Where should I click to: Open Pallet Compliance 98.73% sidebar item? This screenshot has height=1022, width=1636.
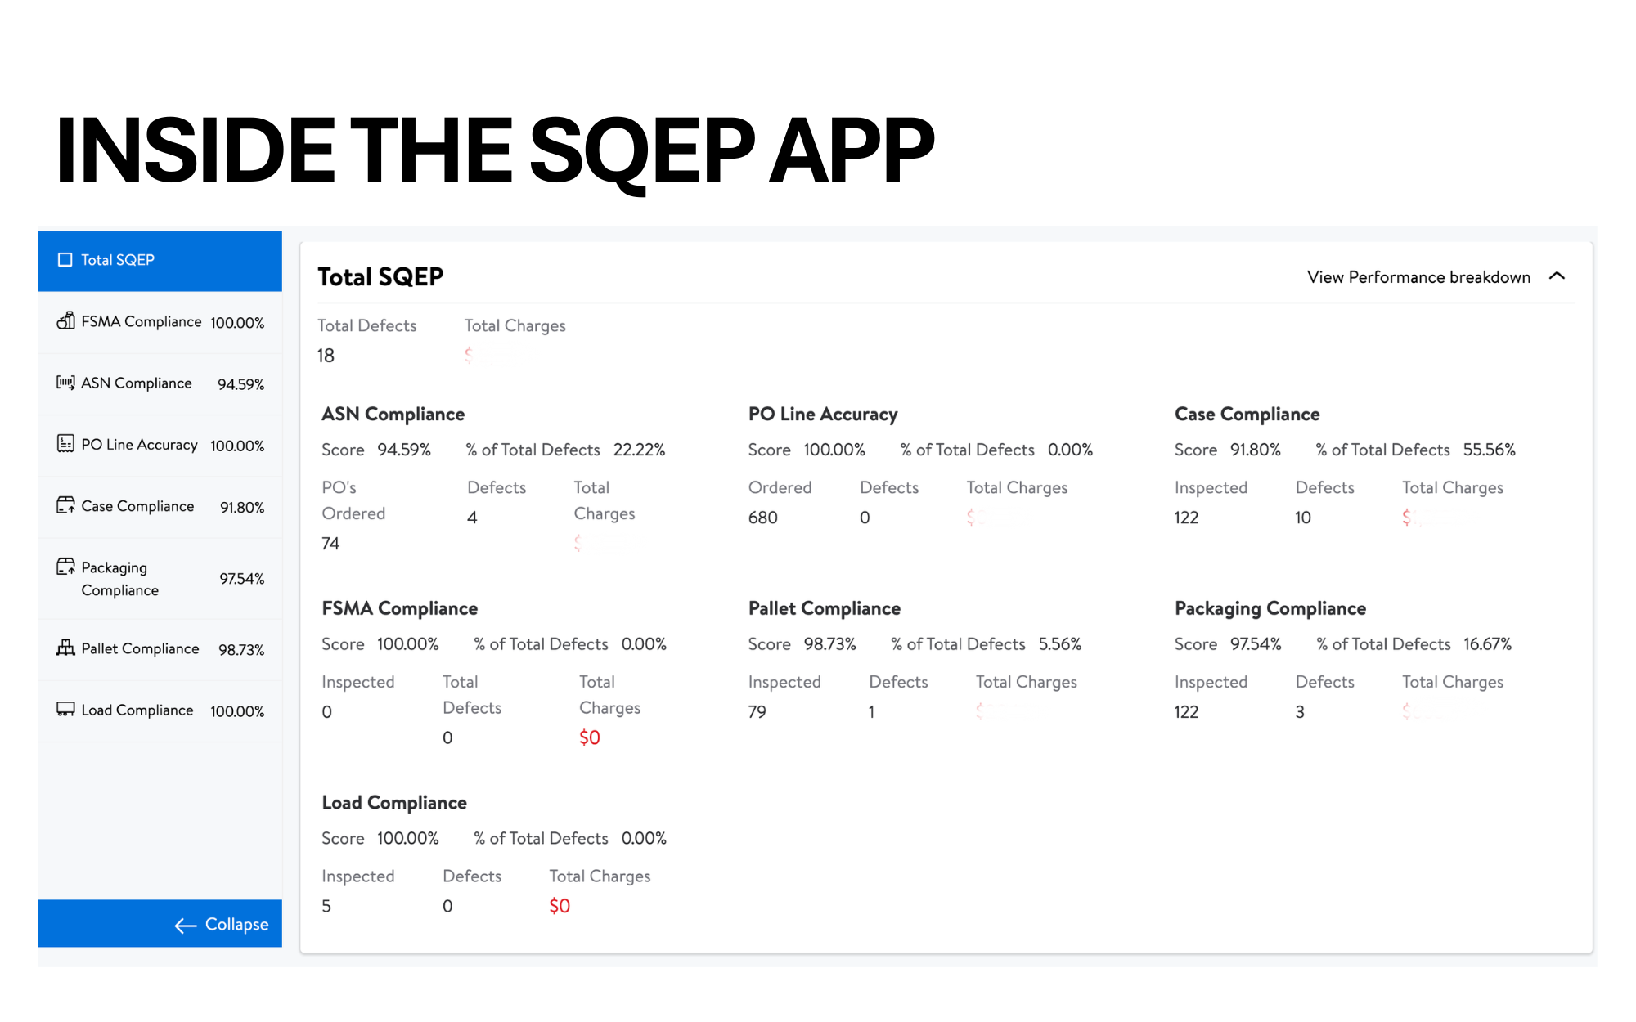(x=160, y=649)
